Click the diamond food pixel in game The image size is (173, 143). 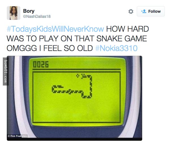pyautogui.click(x=78, y=76)
